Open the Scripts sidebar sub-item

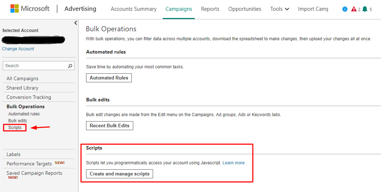[15, 127]
